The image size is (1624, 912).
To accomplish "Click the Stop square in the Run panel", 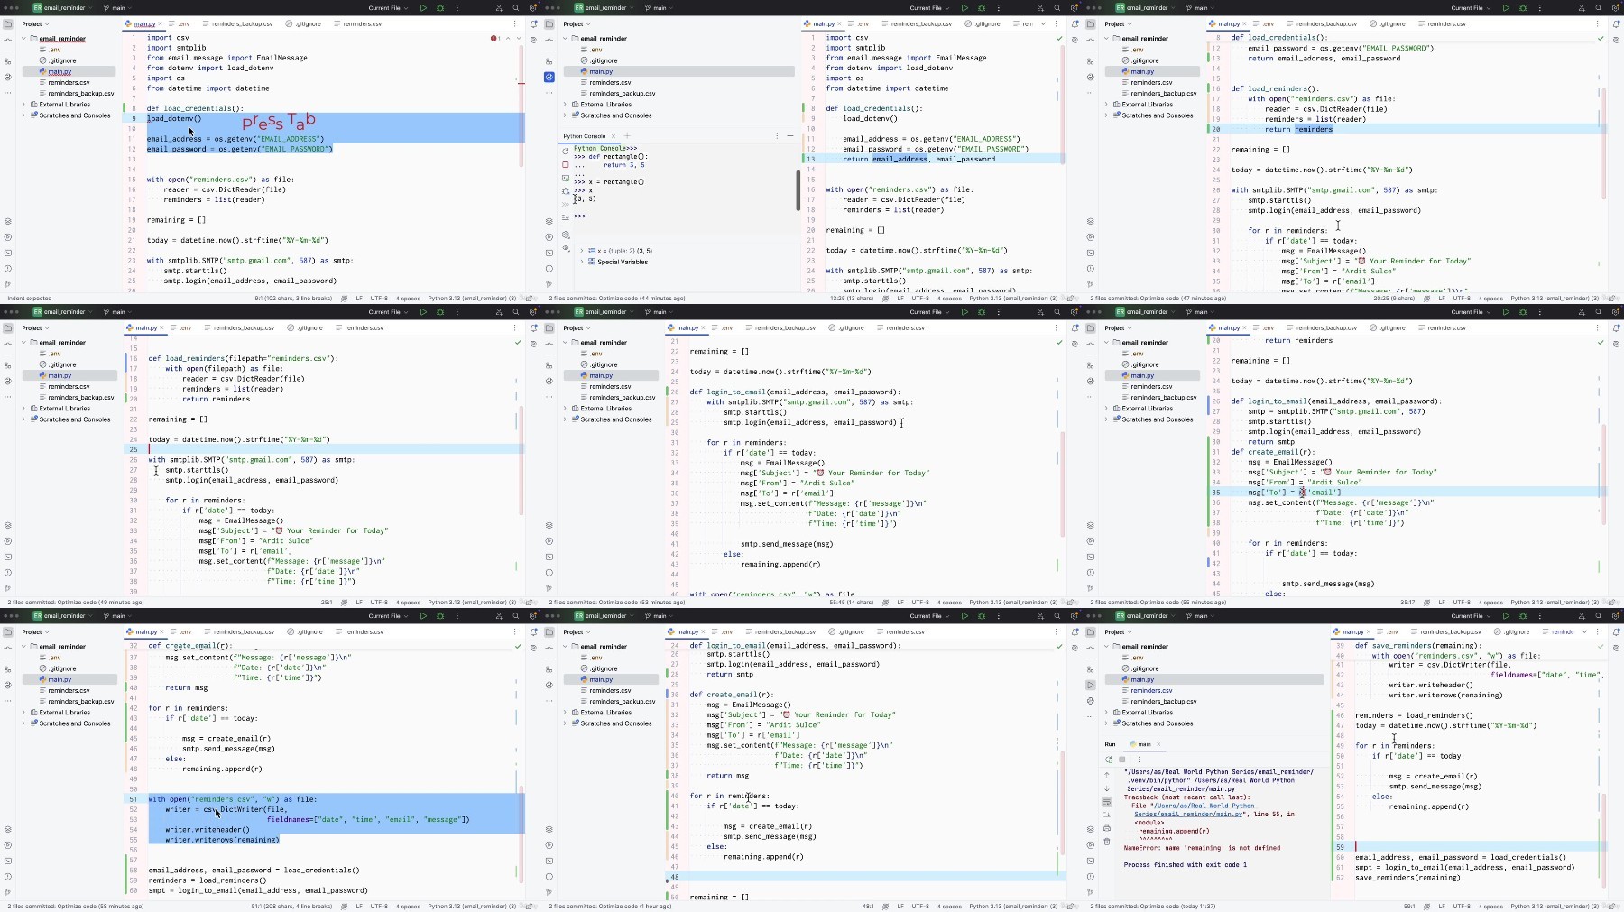I will 1122,760.
